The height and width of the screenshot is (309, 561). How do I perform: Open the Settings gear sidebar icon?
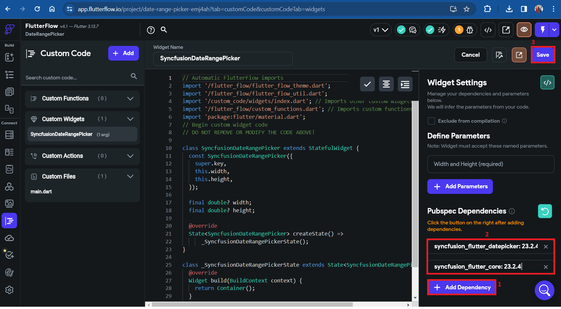[10, 290]
